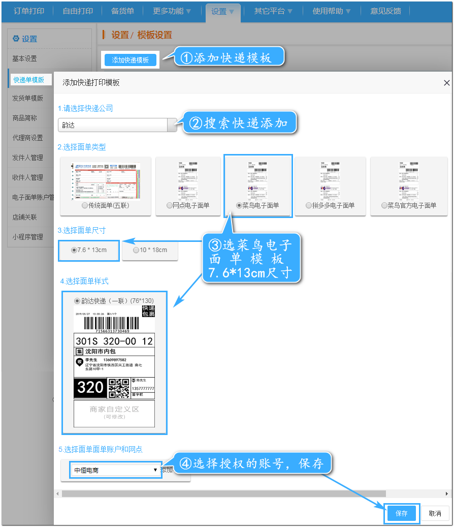Screen dimensions: 454x527
Task: Select the 7.6 * 13cm size option
Action: point(74,250)
